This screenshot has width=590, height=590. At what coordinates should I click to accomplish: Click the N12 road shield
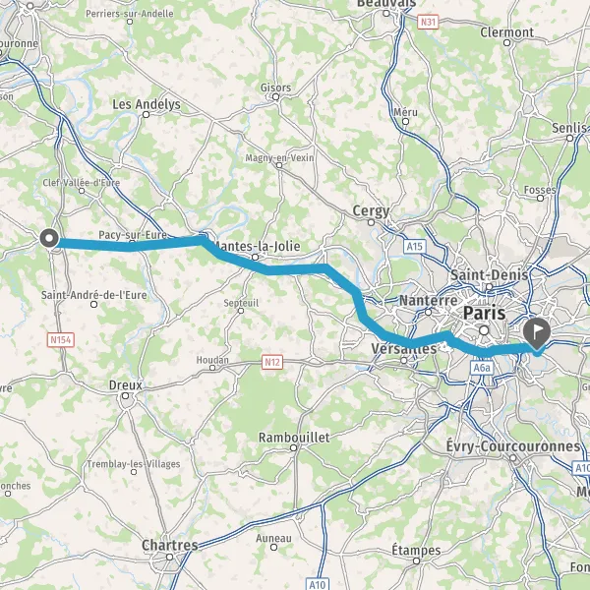point(272,362)
